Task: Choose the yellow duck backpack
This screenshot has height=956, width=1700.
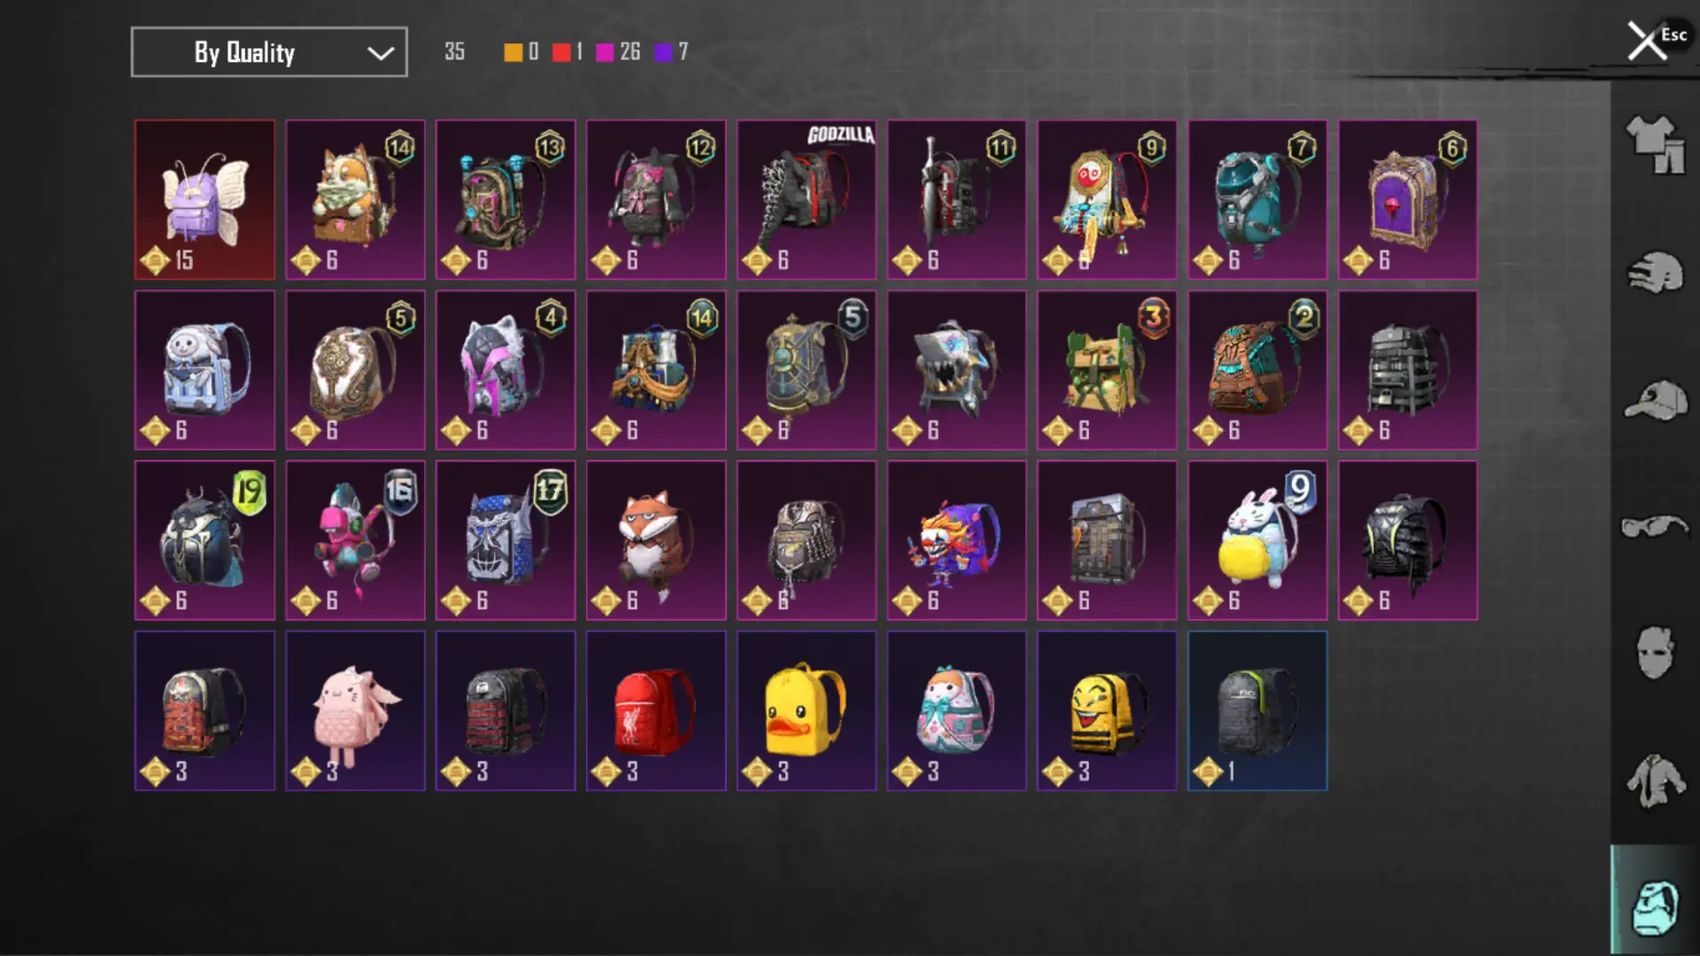Action: pyautogui.click(x=807, y=711)
